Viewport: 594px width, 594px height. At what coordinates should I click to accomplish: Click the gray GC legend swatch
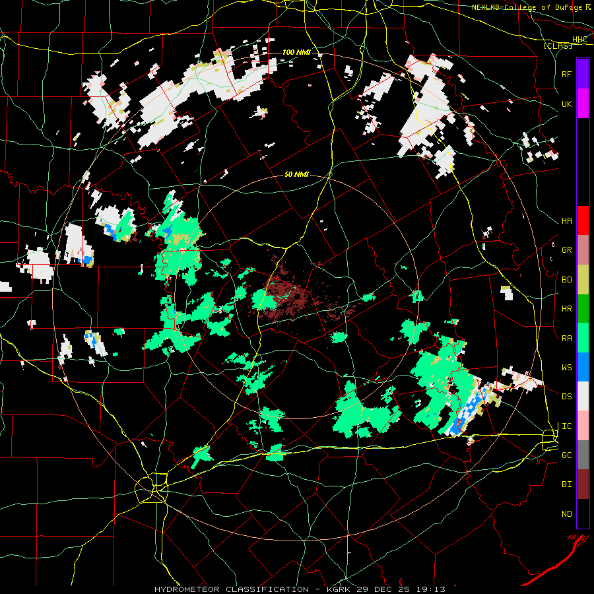click(x=583, y=455)
